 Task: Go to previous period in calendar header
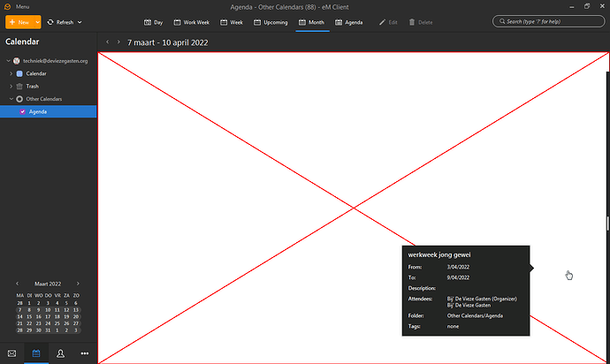108,42
